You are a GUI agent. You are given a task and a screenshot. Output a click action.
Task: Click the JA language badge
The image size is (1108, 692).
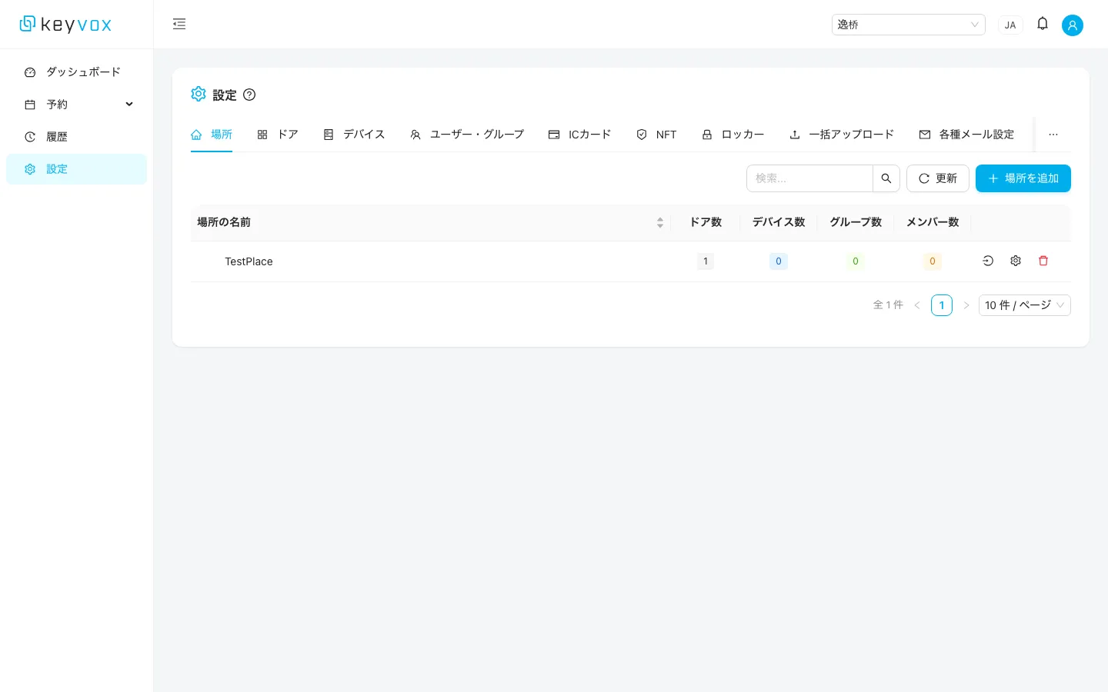click(x=1010, y=25)
